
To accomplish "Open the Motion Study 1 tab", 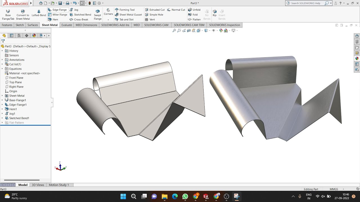I will [x=59, y=185].
